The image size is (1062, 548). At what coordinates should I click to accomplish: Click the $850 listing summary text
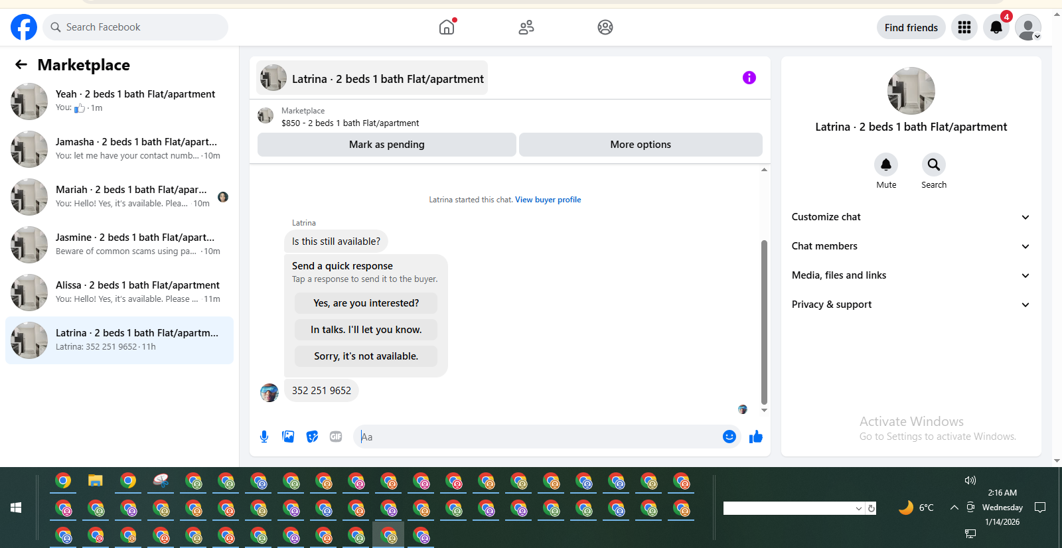pyautogui.click(x=350, y=123)
